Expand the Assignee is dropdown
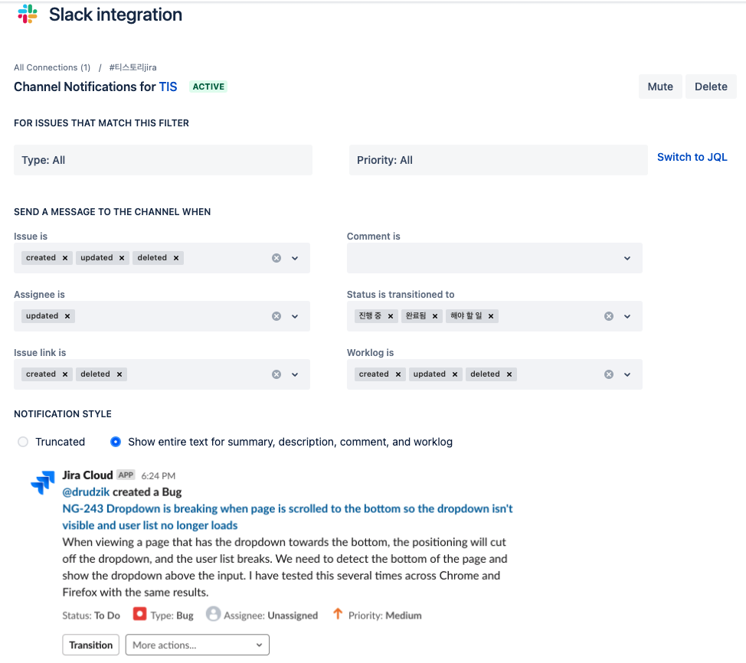The width and height of the screenshot is (746, 663). point(295,316)
